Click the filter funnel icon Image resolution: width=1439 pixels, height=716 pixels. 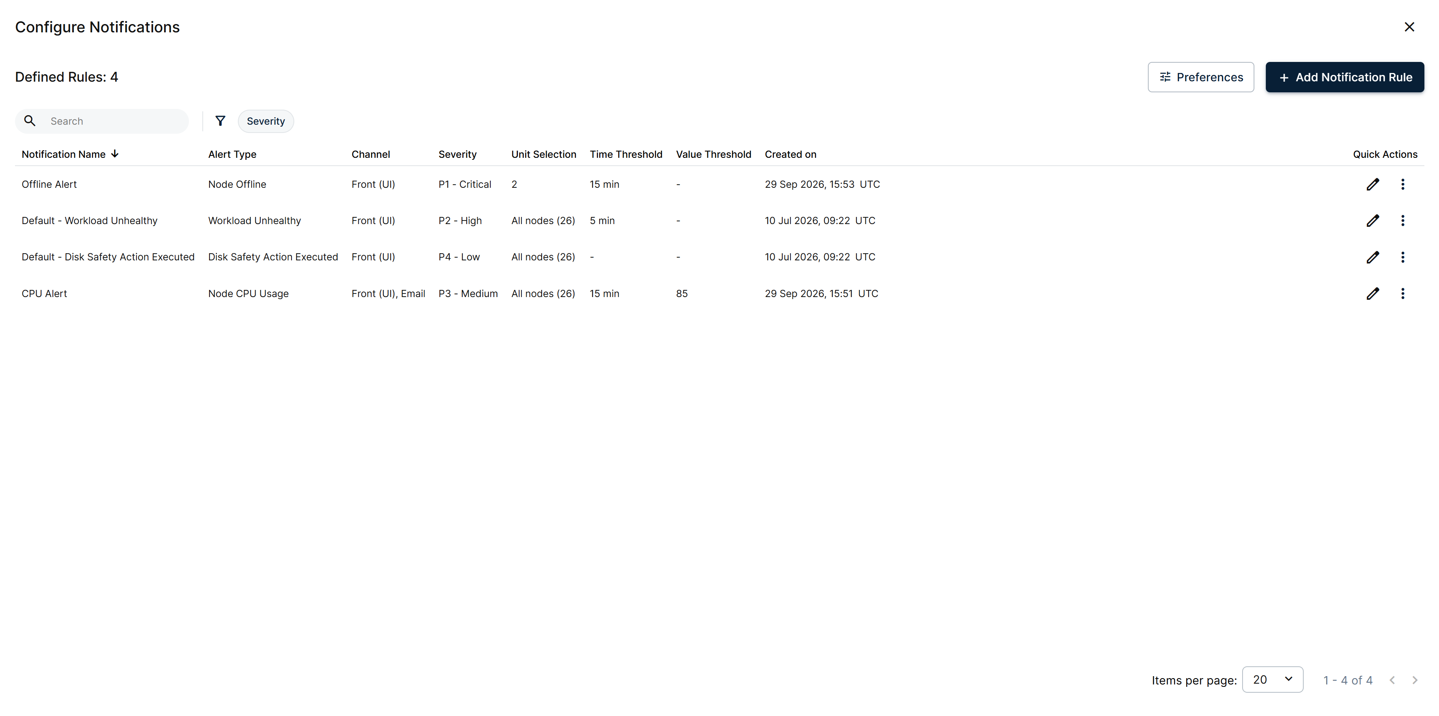[220, 121]
